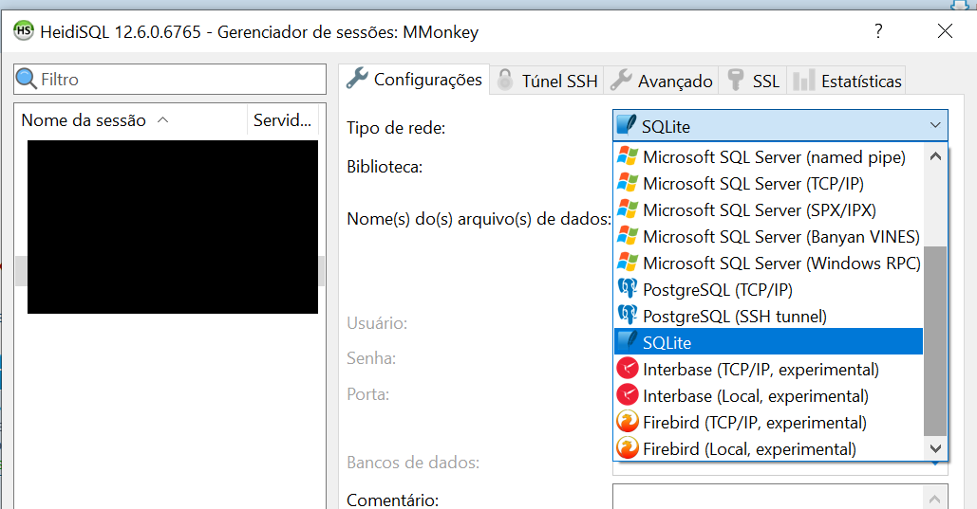Click the wrench icon on the Configurações tab
The height and width of the screenshot is (509, 977).
[357, 79]
